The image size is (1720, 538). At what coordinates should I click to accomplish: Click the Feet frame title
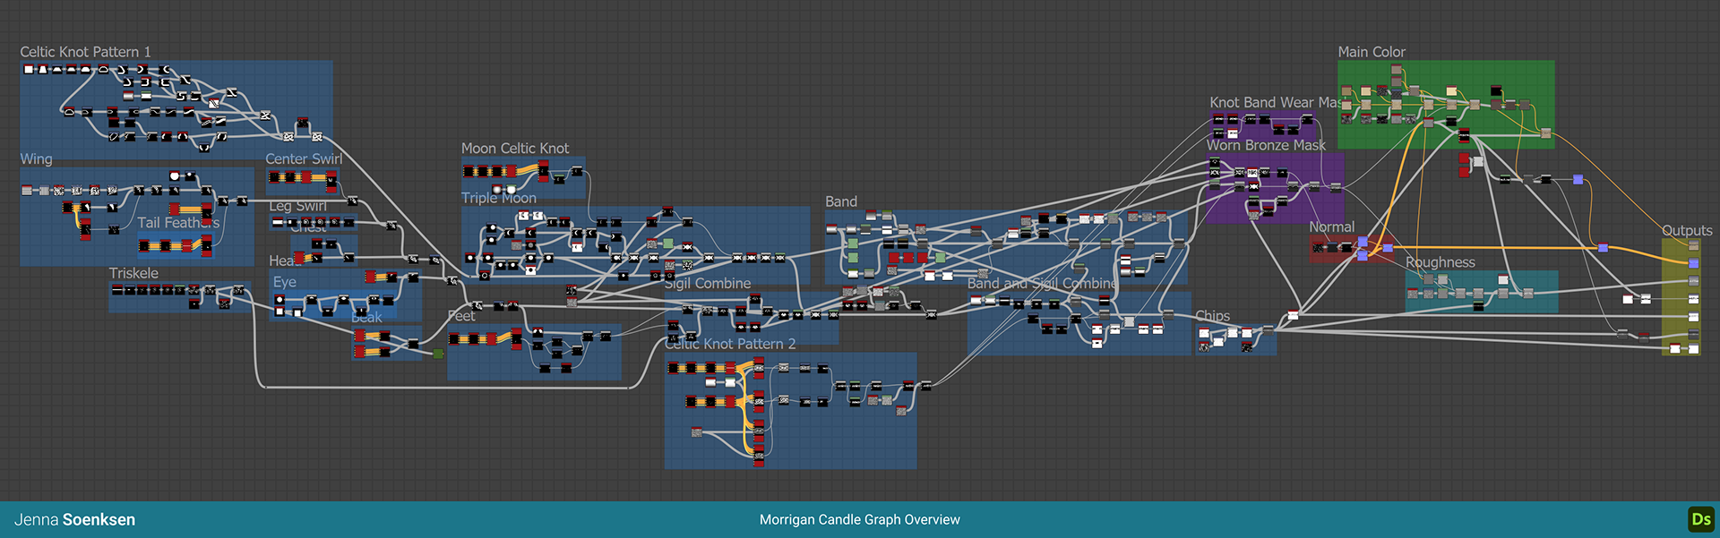tap(461, 316)
